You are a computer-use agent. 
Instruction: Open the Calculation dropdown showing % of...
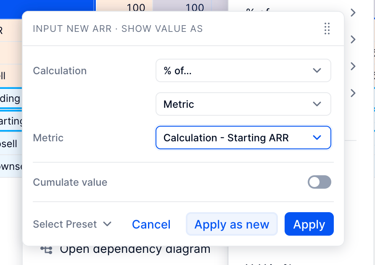click(243, 70)
